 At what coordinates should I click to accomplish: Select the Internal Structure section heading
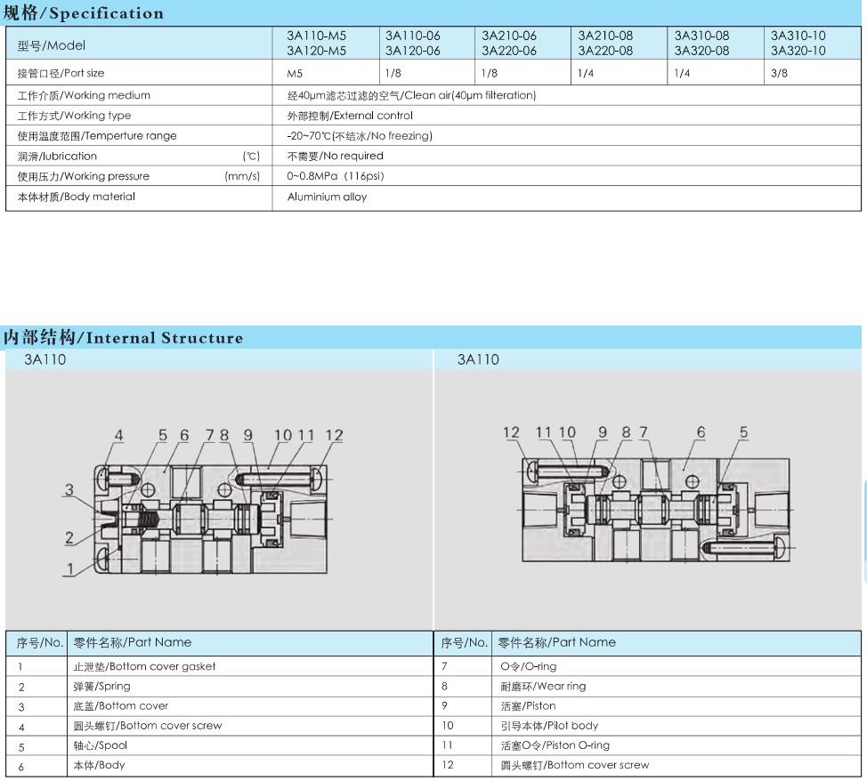(123, 337)
